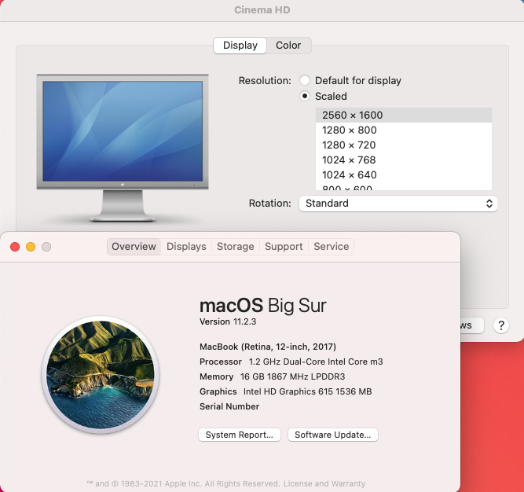Click the System Report... button
This screenshot has width=524, height=492.
(x=240, y=435)
